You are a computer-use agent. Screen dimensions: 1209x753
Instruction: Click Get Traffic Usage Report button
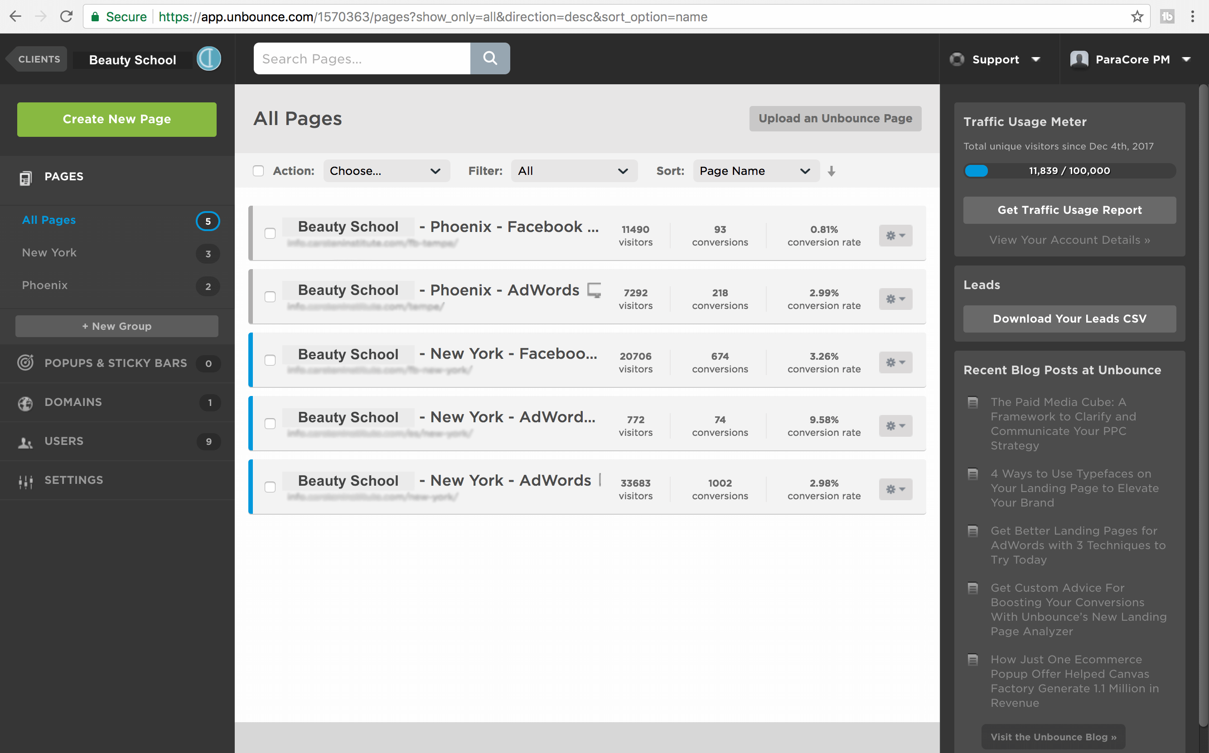tap(1069, 210)
